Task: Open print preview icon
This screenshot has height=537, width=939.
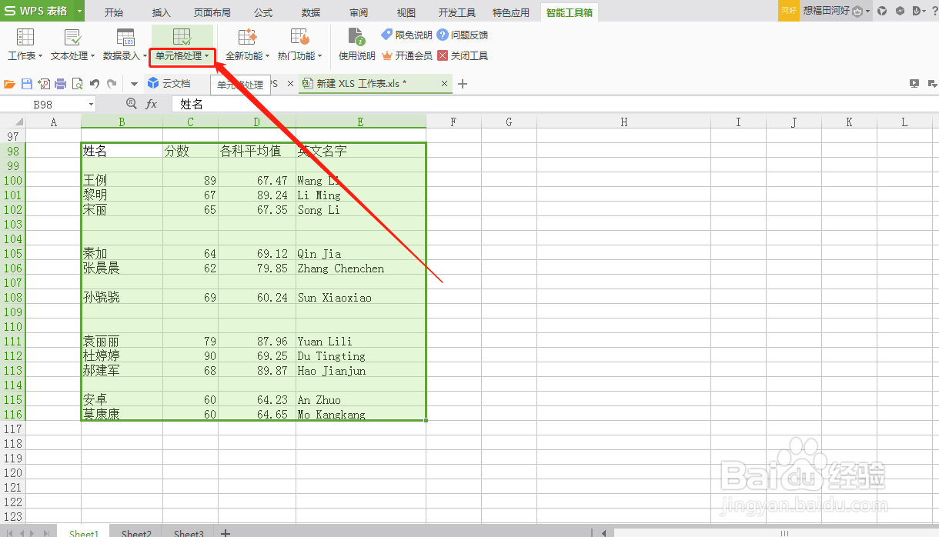Action: pyautogui.click(x=77, y=84)
